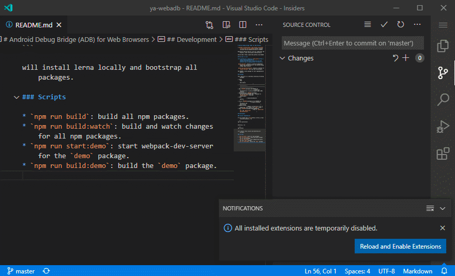Open the Source Control view icon
The height and width of the screenshot is (276, 455).
click(443, 72)
